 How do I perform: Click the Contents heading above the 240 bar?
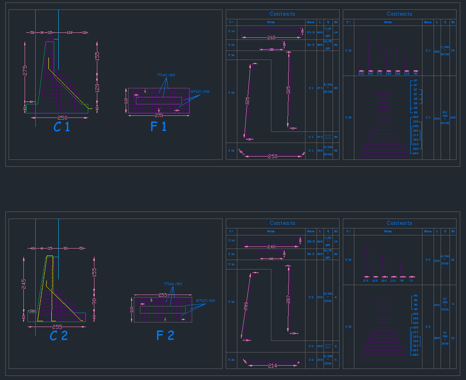pyautogui.click(x=282, y=223)
